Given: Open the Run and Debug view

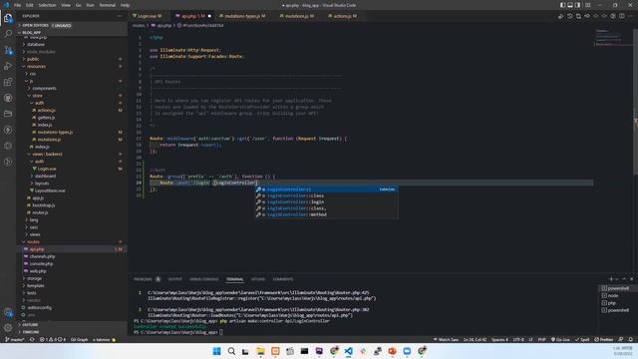Looking at the screenshot, I should (x=8, y=66).
